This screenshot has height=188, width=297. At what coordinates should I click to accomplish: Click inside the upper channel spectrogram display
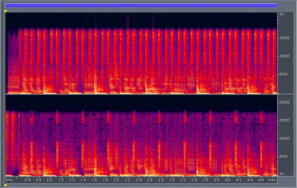[x=141, y=53]
